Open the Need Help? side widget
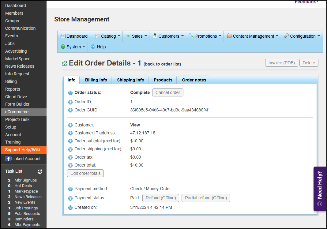This screenshot has width=327, height=229. click(x=320, y=189)
